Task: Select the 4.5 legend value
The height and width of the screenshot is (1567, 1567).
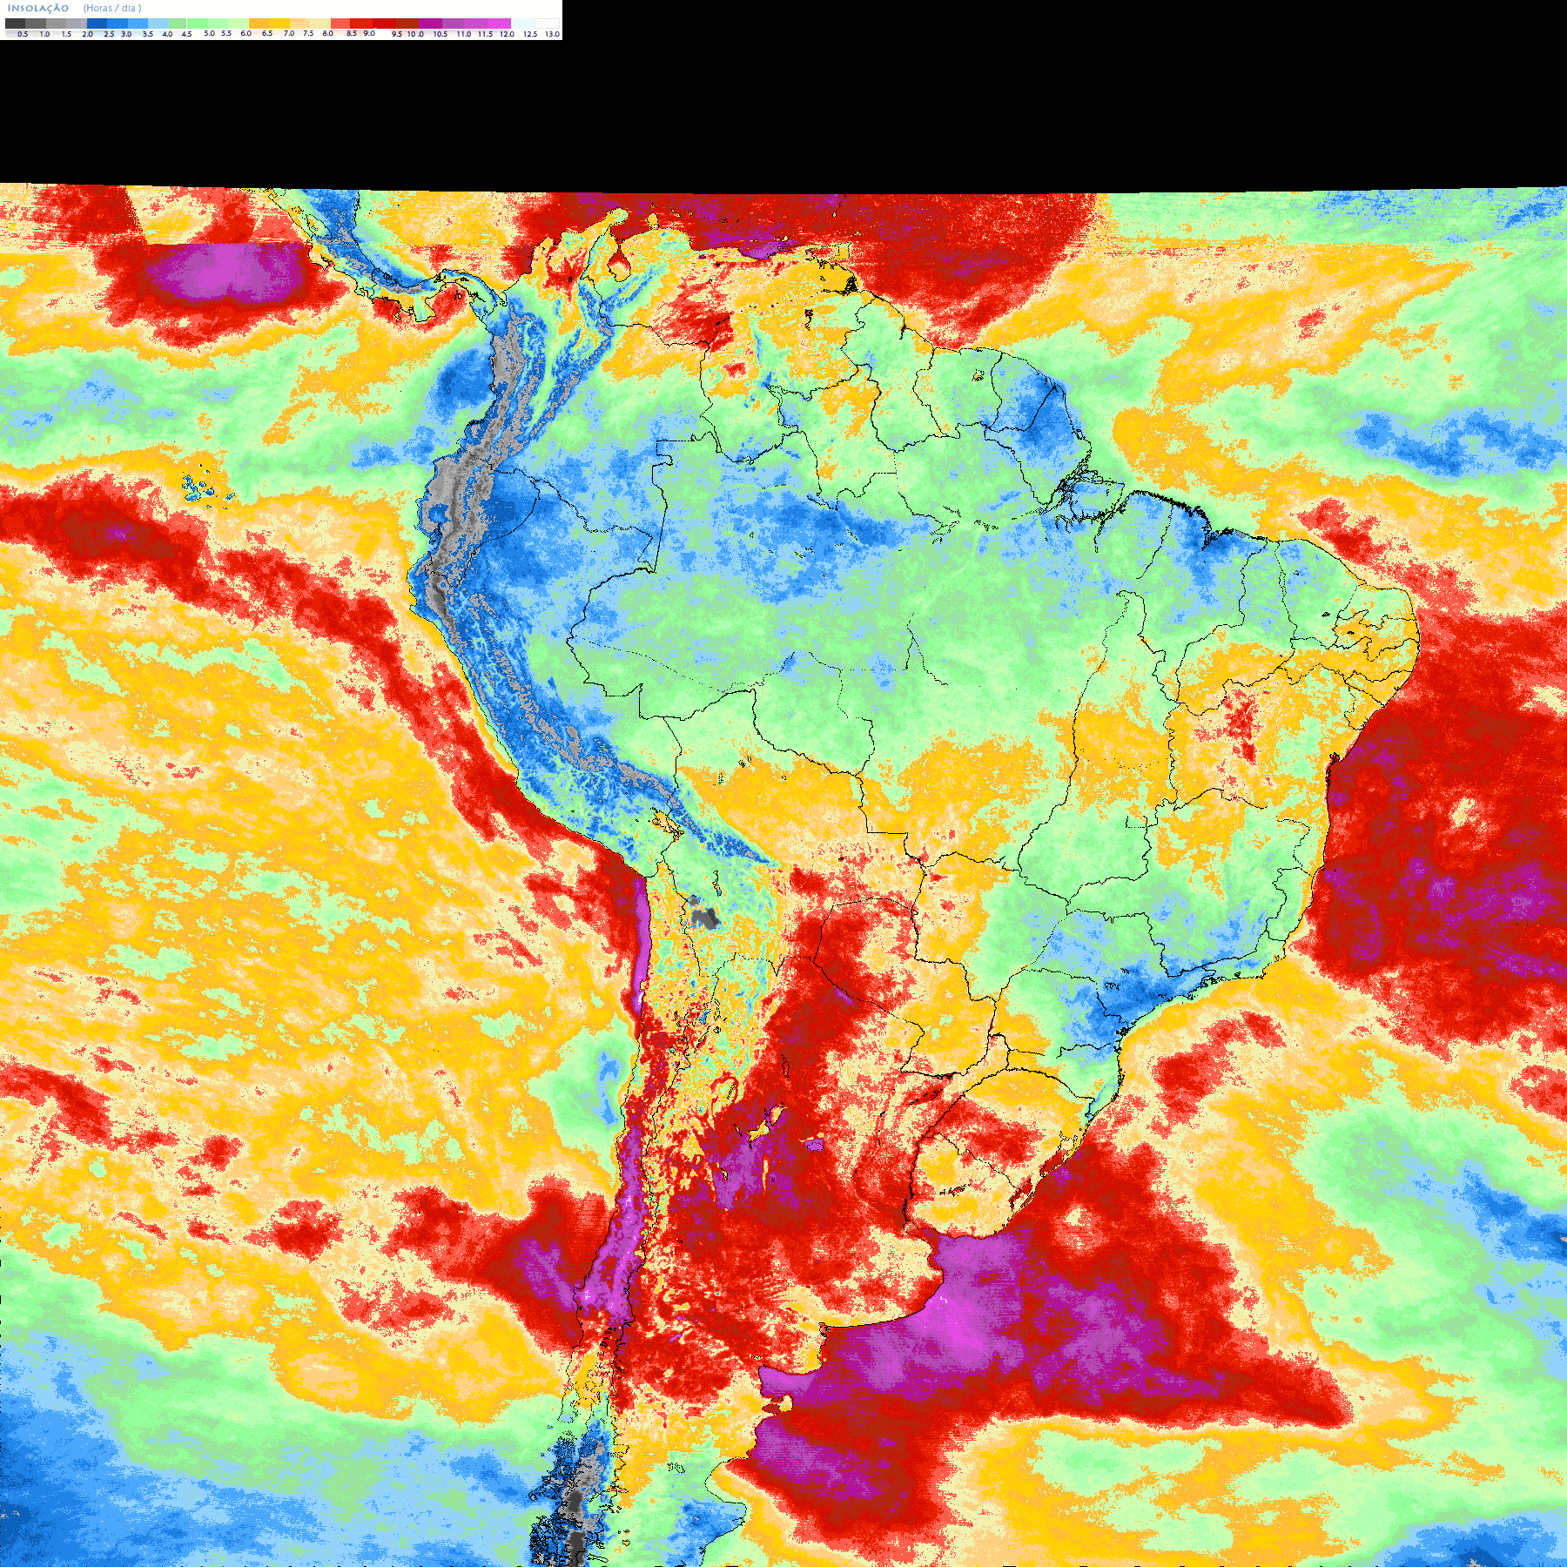Action: pos(186,34)
